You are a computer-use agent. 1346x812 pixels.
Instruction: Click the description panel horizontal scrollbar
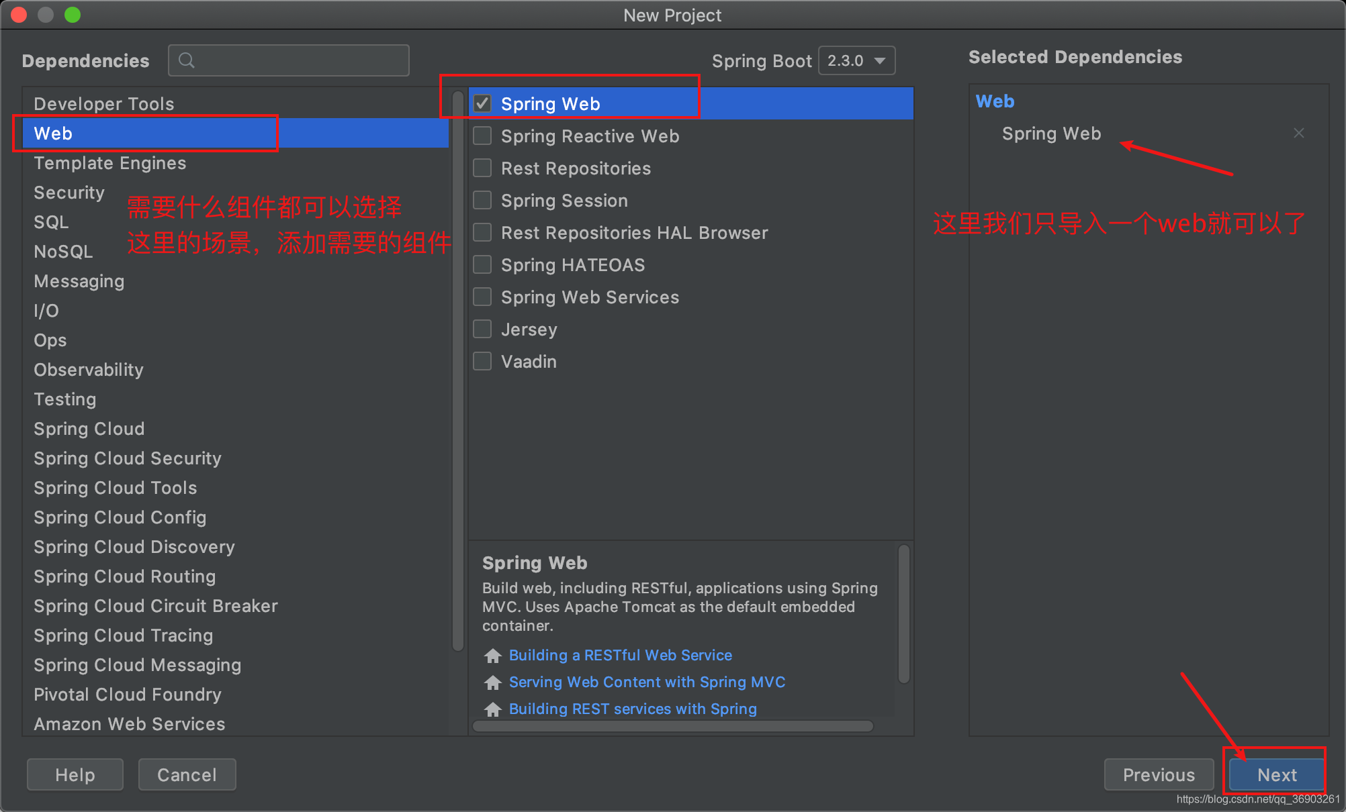(673, 726)
